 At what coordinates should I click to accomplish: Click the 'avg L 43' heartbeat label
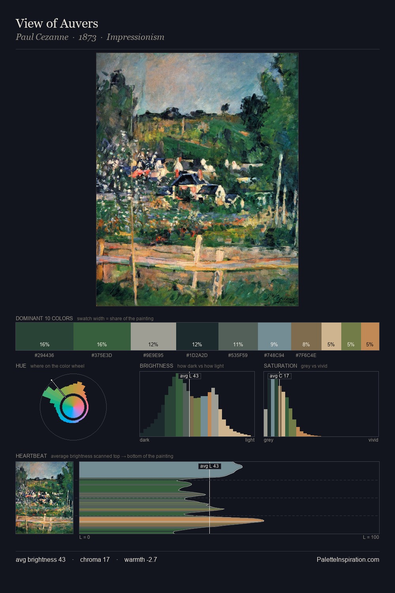point(209,466)
